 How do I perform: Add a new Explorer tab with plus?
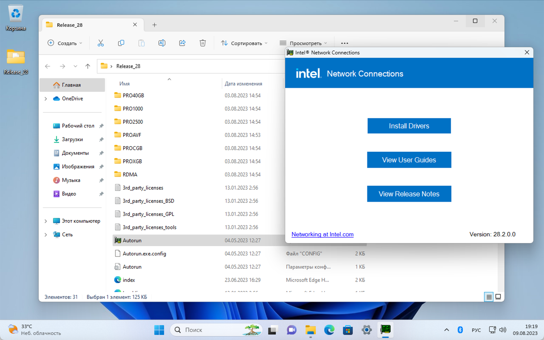(x=154, y=25)
